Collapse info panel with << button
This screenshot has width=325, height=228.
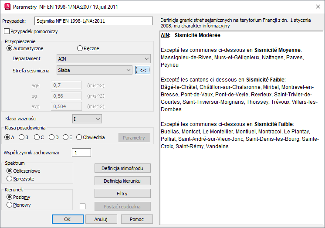click(x=143, y=70)
